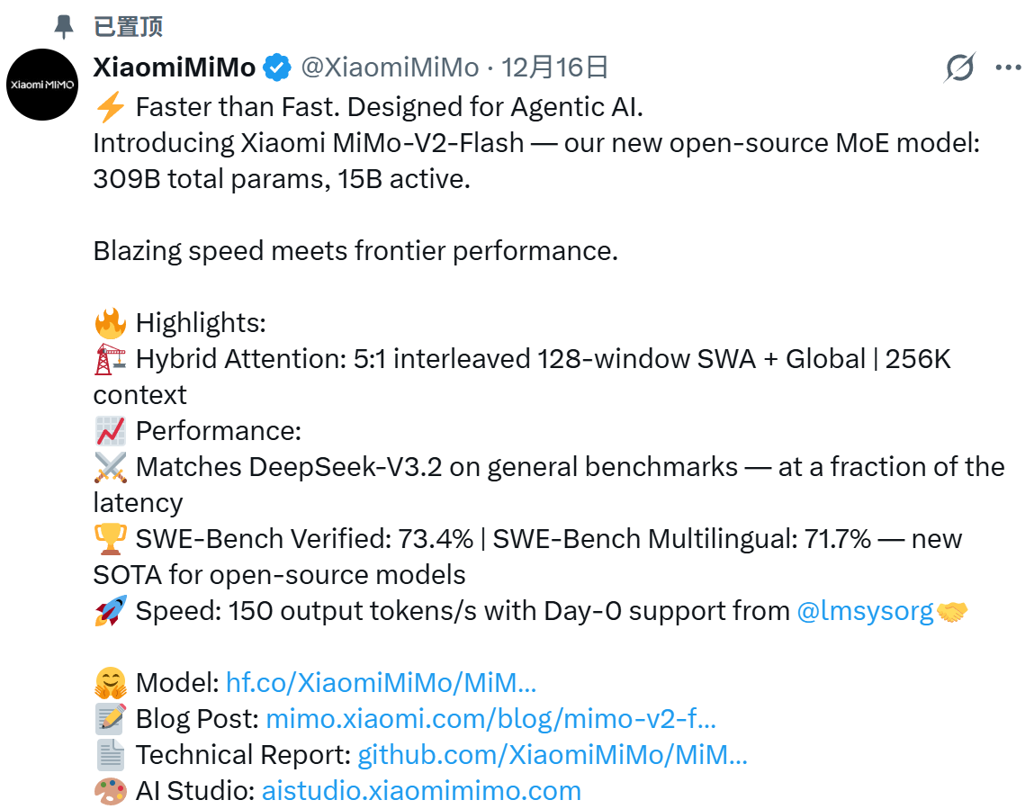
Task: Open the three-dot more options menu
Action: pos(1008,67)
